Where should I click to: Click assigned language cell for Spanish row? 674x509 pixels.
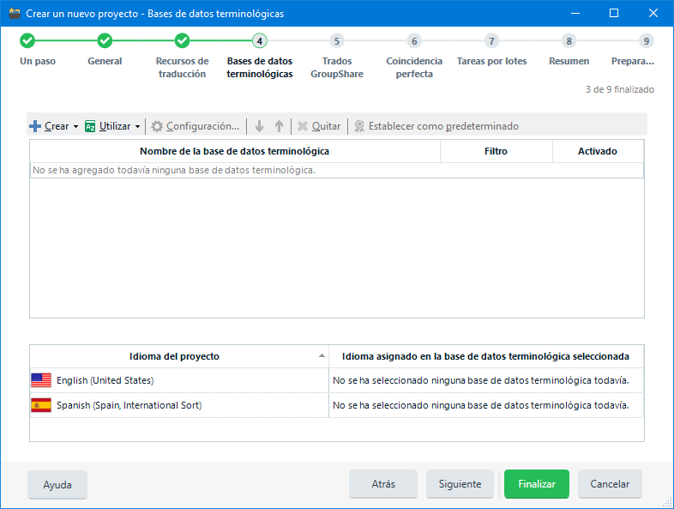[x=486, y=405]
